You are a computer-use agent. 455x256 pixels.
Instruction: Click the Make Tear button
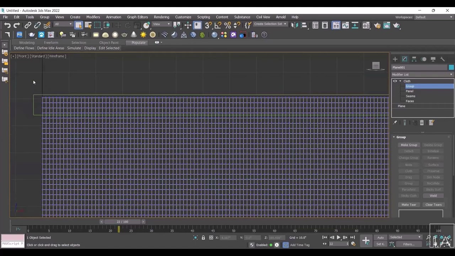pos(409,205)
